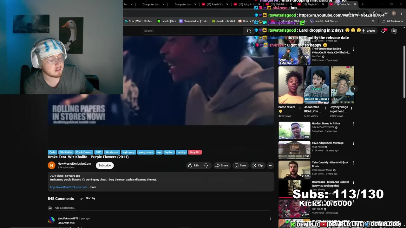
Task: Open Spelling Bee Round 1 short thumbnail
Action: point(317,85)
